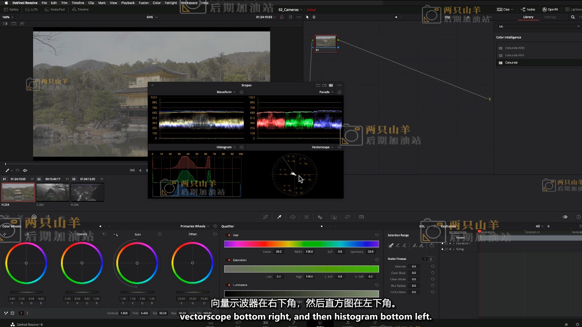This screenshot has height=327, width=582.
Task: Switch scopes to four-up layout
Action: (331, 85)
